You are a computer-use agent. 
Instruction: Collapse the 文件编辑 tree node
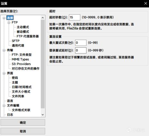coord(4,106)
